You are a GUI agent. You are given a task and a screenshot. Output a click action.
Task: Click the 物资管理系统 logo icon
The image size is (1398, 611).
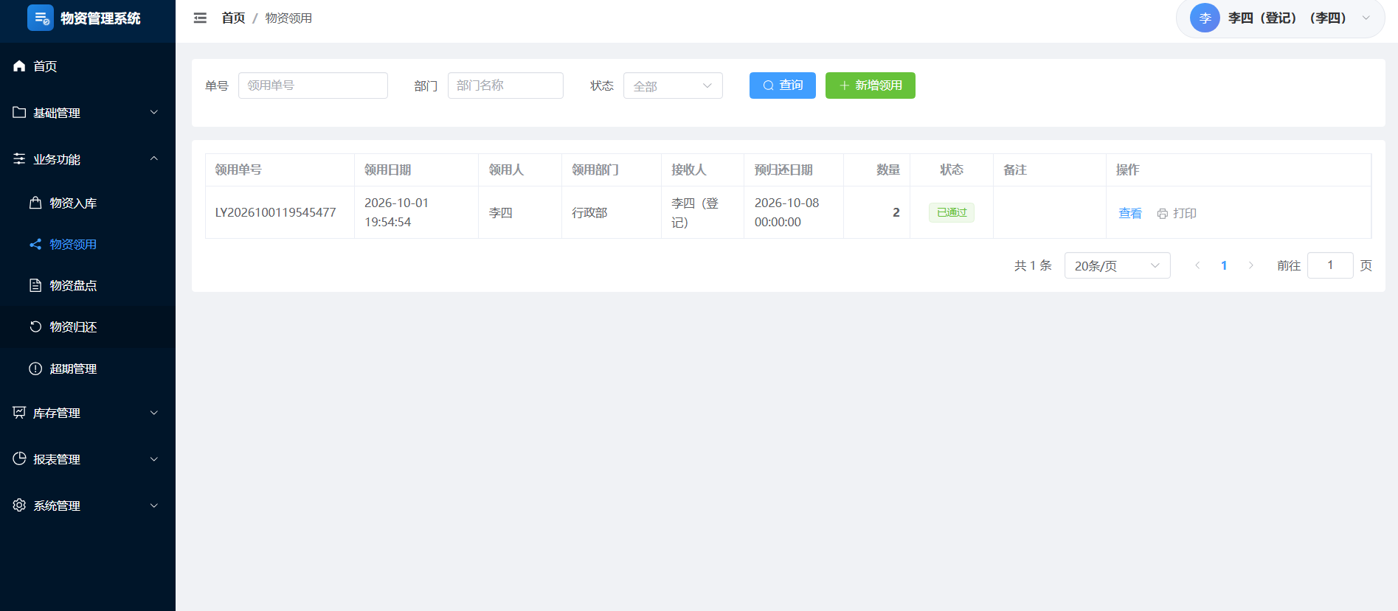click(x=40, y=18)
